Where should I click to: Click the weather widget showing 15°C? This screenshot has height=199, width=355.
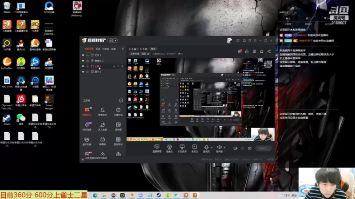(x=288, y=195)
